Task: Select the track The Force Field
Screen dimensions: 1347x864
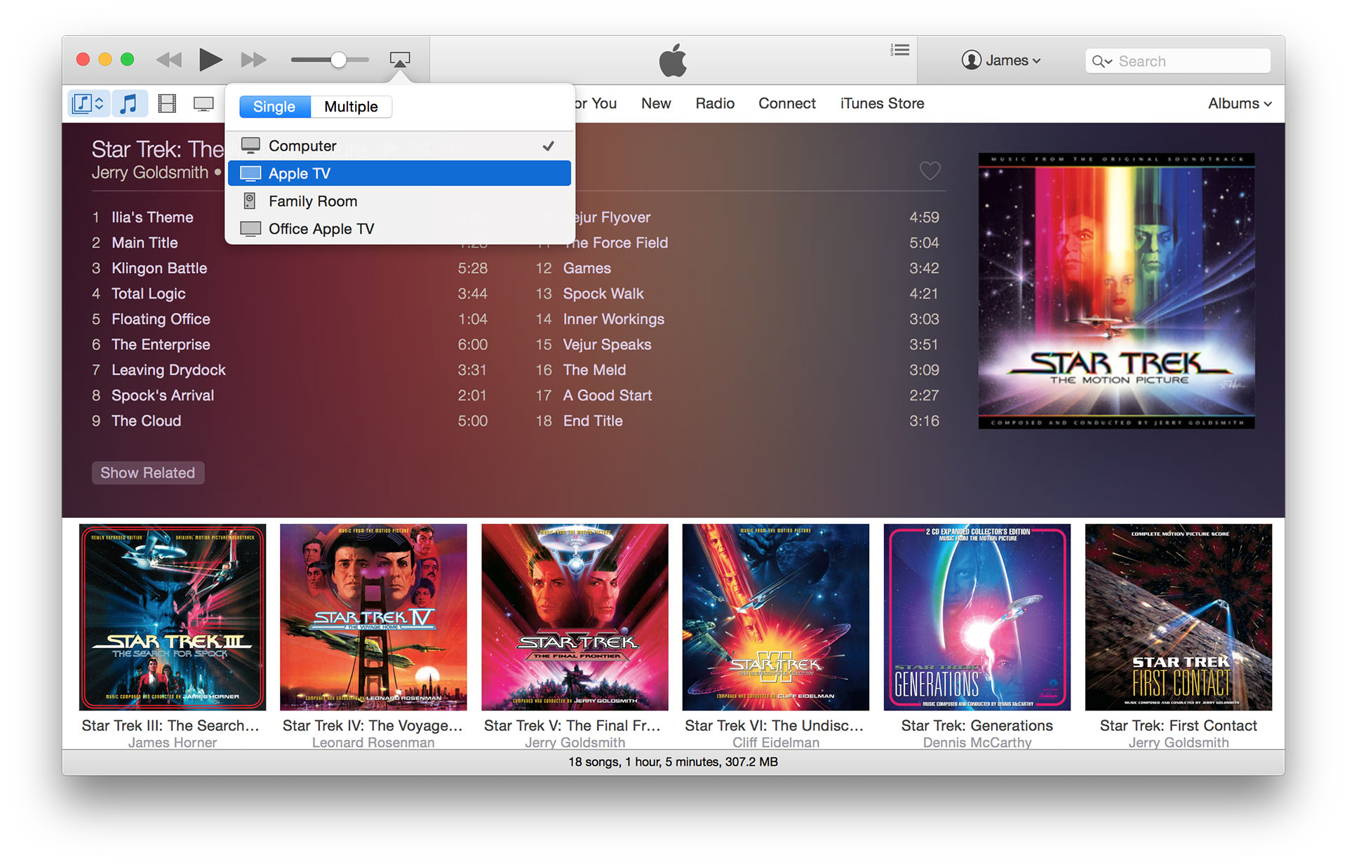Action: tap(615, 243)
